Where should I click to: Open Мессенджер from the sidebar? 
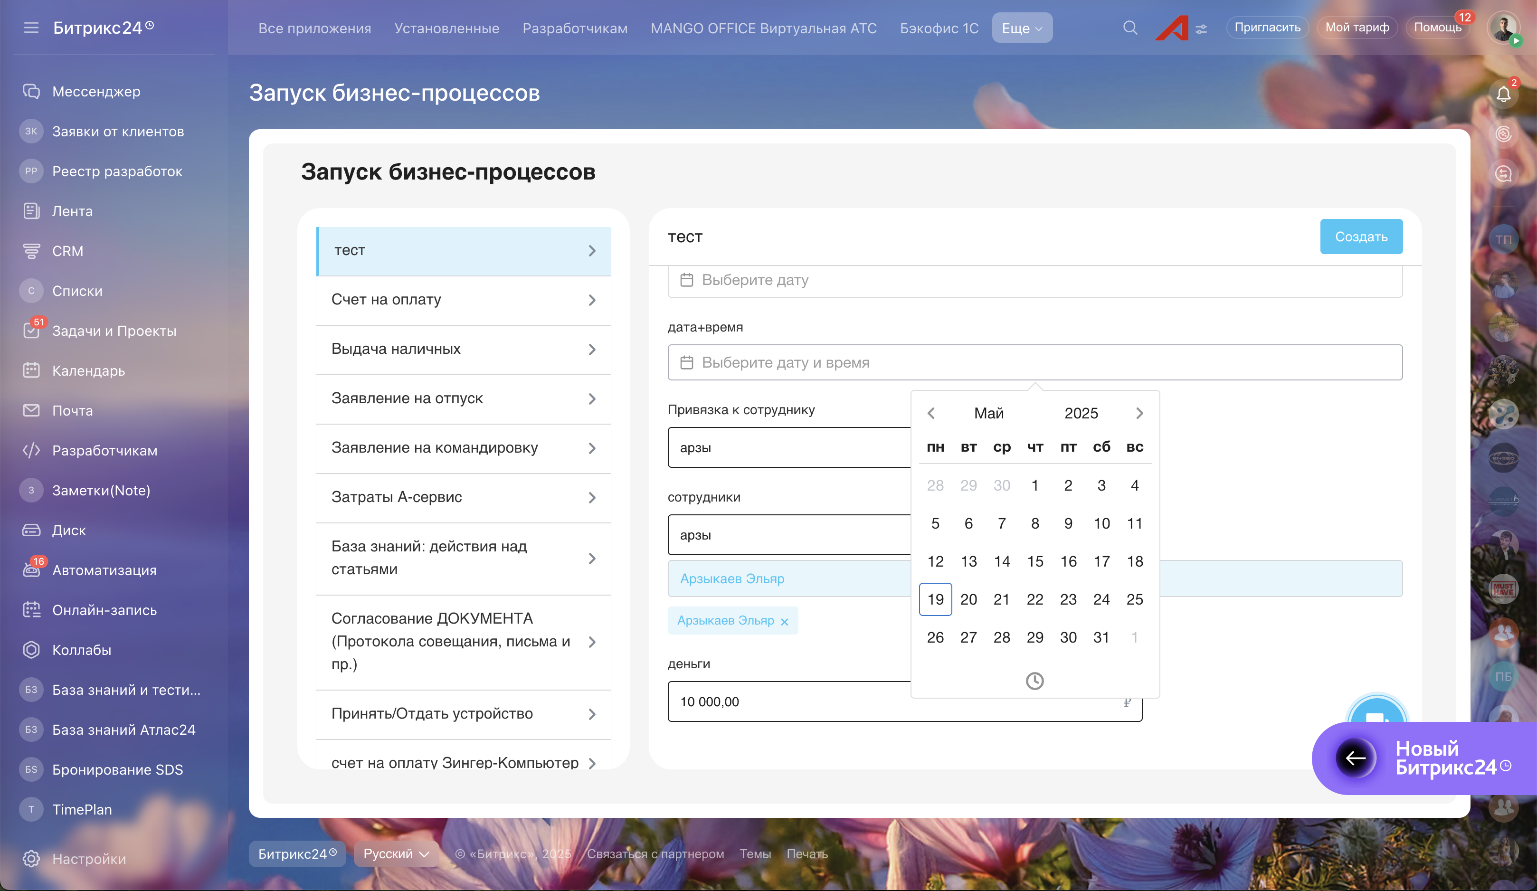click(96, 92)
